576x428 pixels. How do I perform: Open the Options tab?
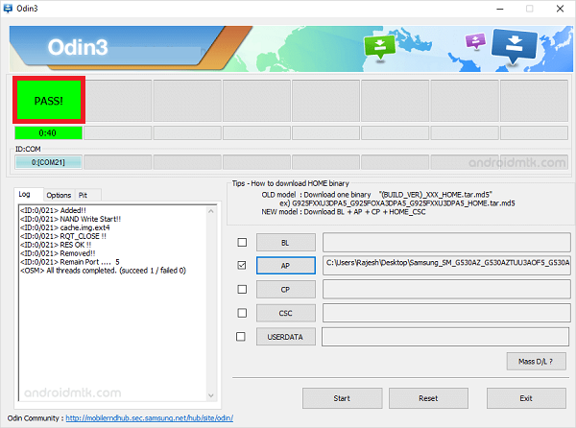point(59,195)
